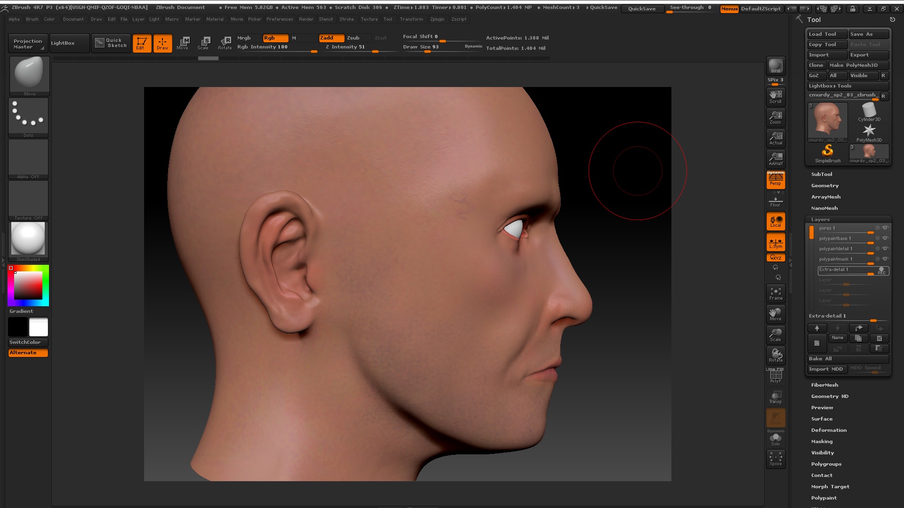Toggle Zadd sculpt mode
The width and height of the screenshot is (904, 508).
[331, 38]
